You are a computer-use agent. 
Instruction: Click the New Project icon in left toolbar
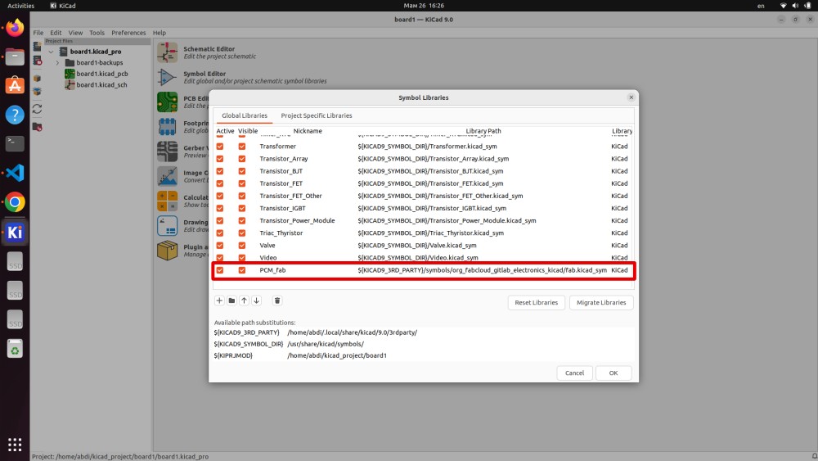(37, 47)
